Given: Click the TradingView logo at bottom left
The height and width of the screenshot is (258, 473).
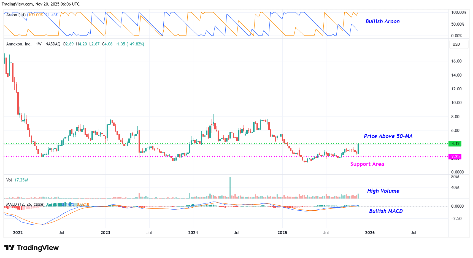Looking at the screenshot, I should [x=31, y=248].
